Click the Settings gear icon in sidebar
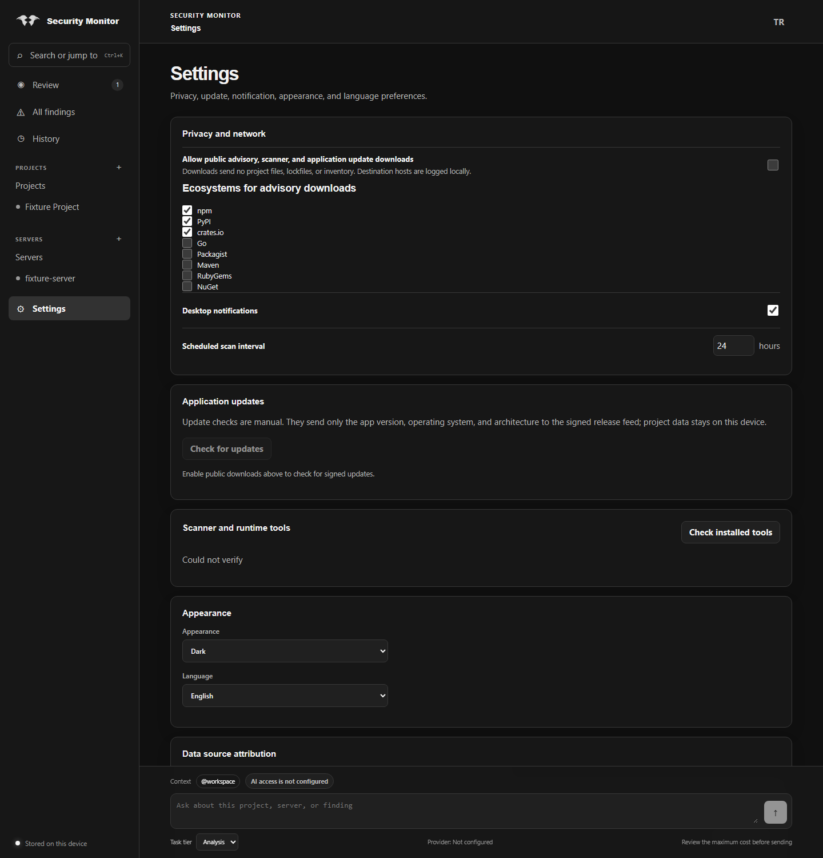The image size is (823, 858). click(21, 309)
